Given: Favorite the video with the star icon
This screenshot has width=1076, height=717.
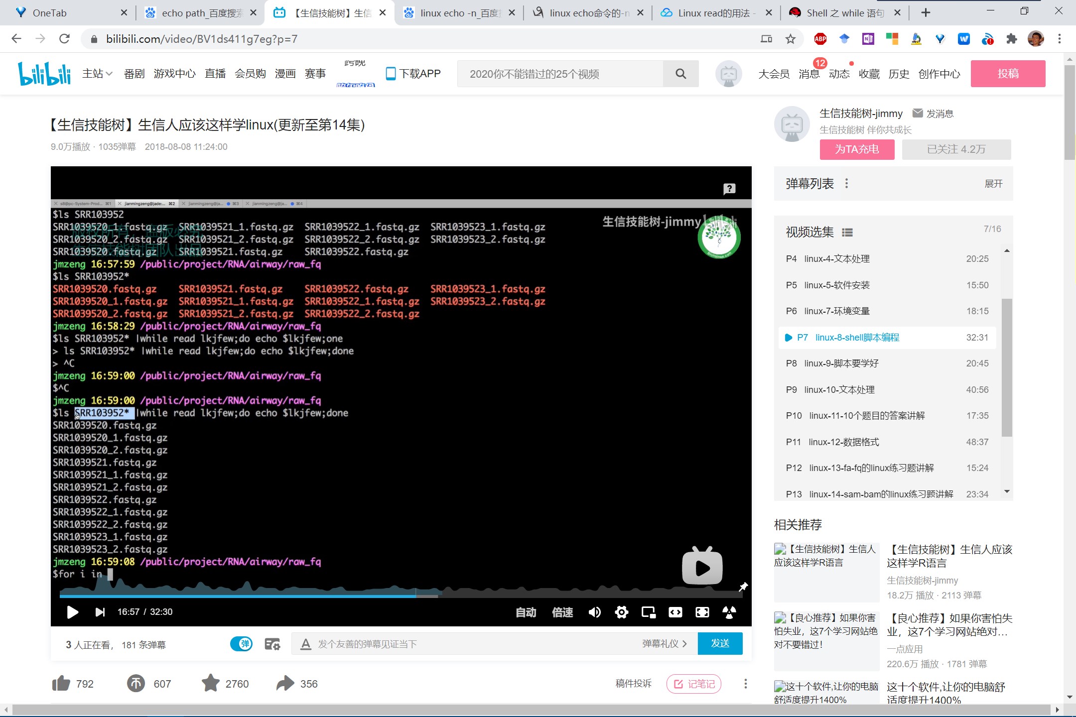Looking at the screenshot, I should pos(210,684).
